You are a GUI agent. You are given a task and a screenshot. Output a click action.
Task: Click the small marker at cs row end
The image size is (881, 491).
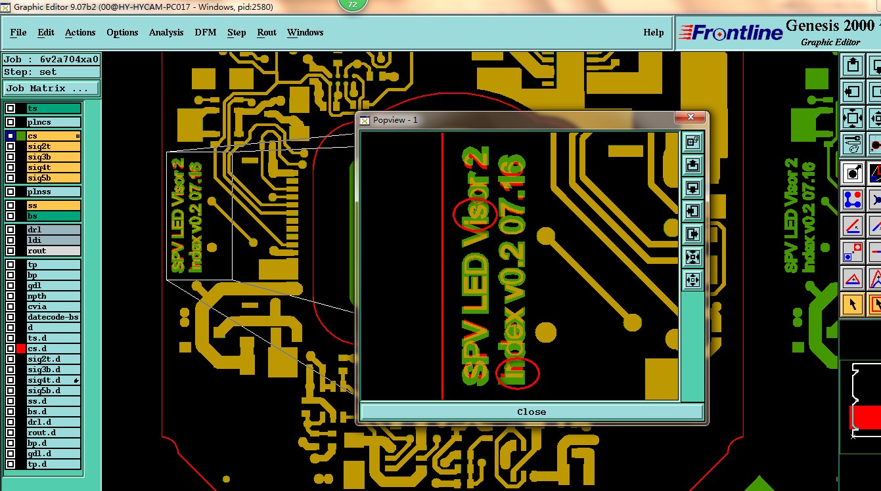point(78,136)
